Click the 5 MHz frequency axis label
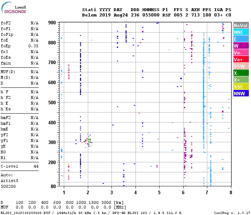This screenshot has height=215, width=251. point(159,192)
